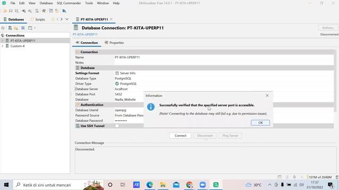339x190 pixels.
Task: Go to next tab arrow
Action: coord(61,19)
